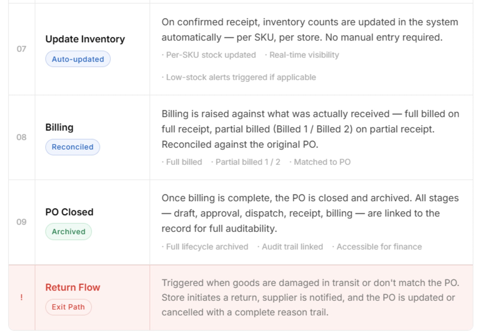Image resolution: width=481 pixels, height=336 pixels.
Task: Select step number 07
Action: tap(21, 49)
